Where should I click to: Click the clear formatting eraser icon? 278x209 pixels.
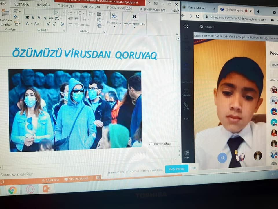click(62, 24)
